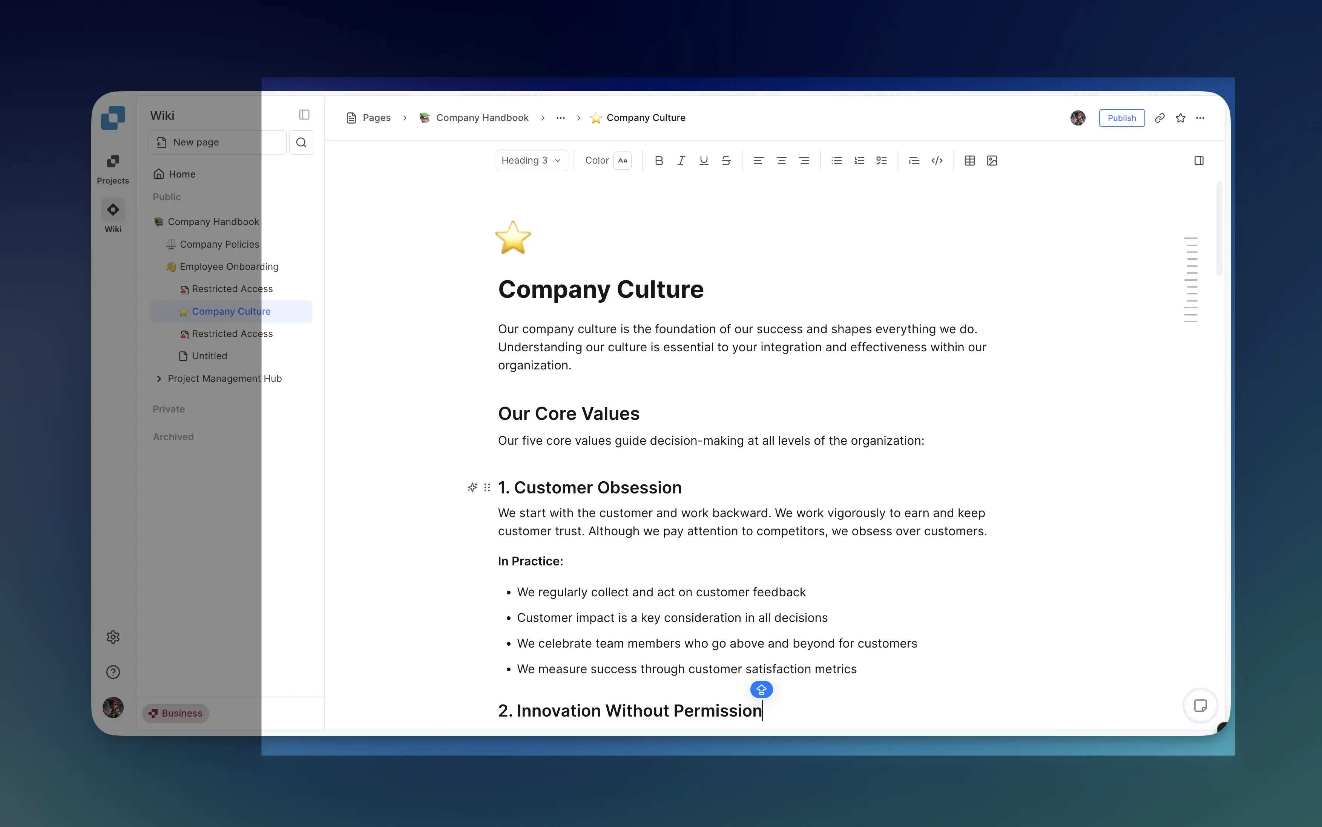
Task: Toggle the right side panel
Action: pos(1199,161)
